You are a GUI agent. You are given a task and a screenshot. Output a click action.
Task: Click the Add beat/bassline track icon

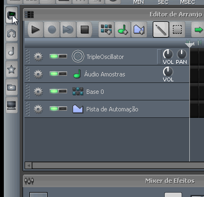[x=106, y=29]
